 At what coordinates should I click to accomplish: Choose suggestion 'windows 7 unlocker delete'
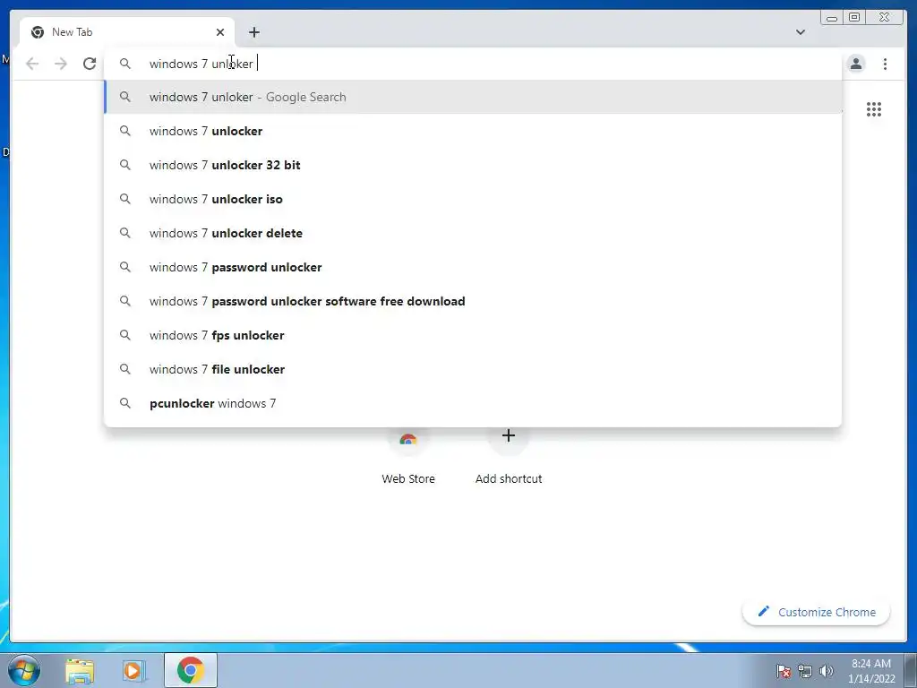pyautogui.click(x=473, y=233)
